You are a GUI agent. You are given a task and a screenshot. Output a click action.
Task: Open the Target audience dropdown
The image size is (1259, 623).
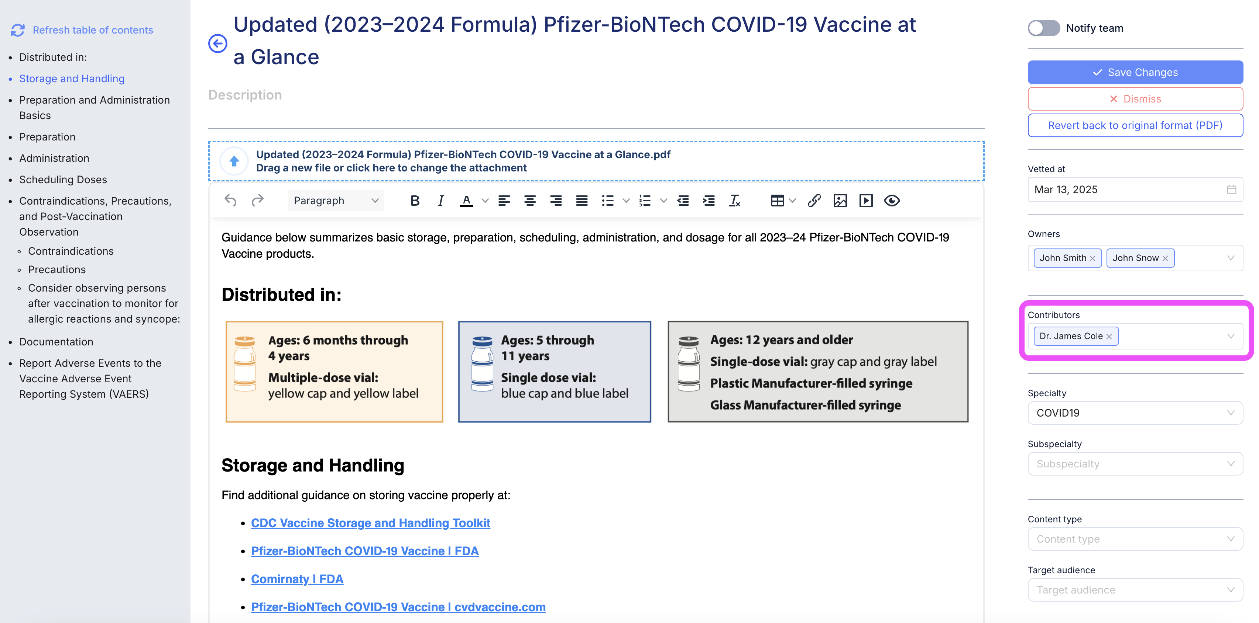[x=1135, y=590]
